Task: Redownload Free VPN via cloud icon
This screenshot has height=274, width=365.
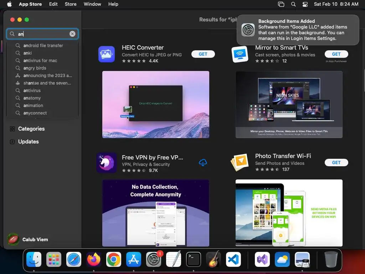Action: coord(203,163)
